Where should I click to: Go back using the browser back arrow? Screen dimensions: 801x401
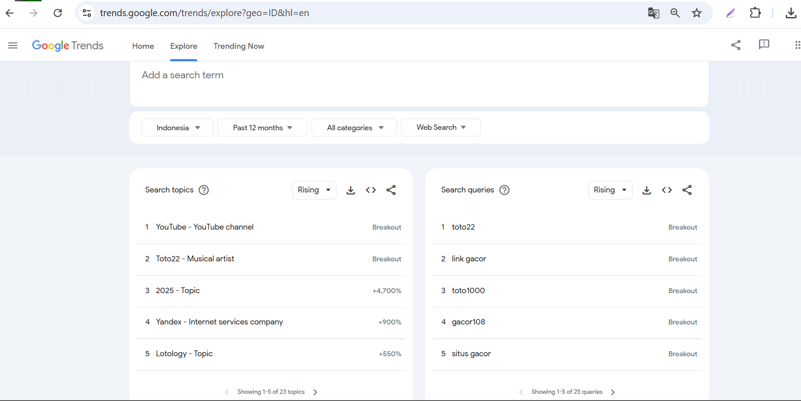(9, 13)
